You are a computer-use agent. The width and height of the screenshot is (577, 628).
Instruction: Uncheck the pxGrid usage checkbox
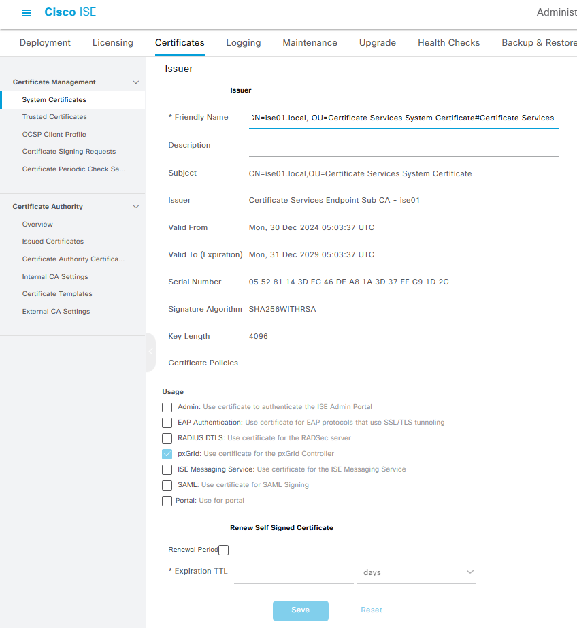[167, 455]
